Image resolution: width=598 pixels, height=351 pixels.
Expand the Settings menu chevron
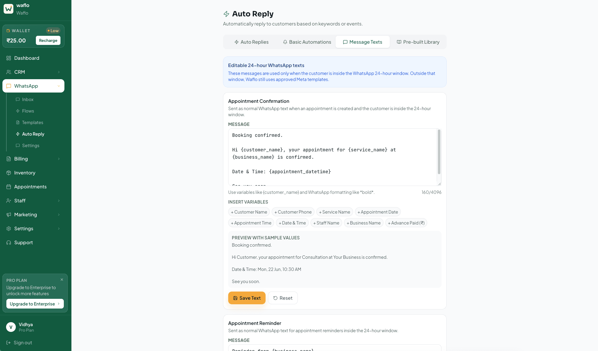(59, 228)
